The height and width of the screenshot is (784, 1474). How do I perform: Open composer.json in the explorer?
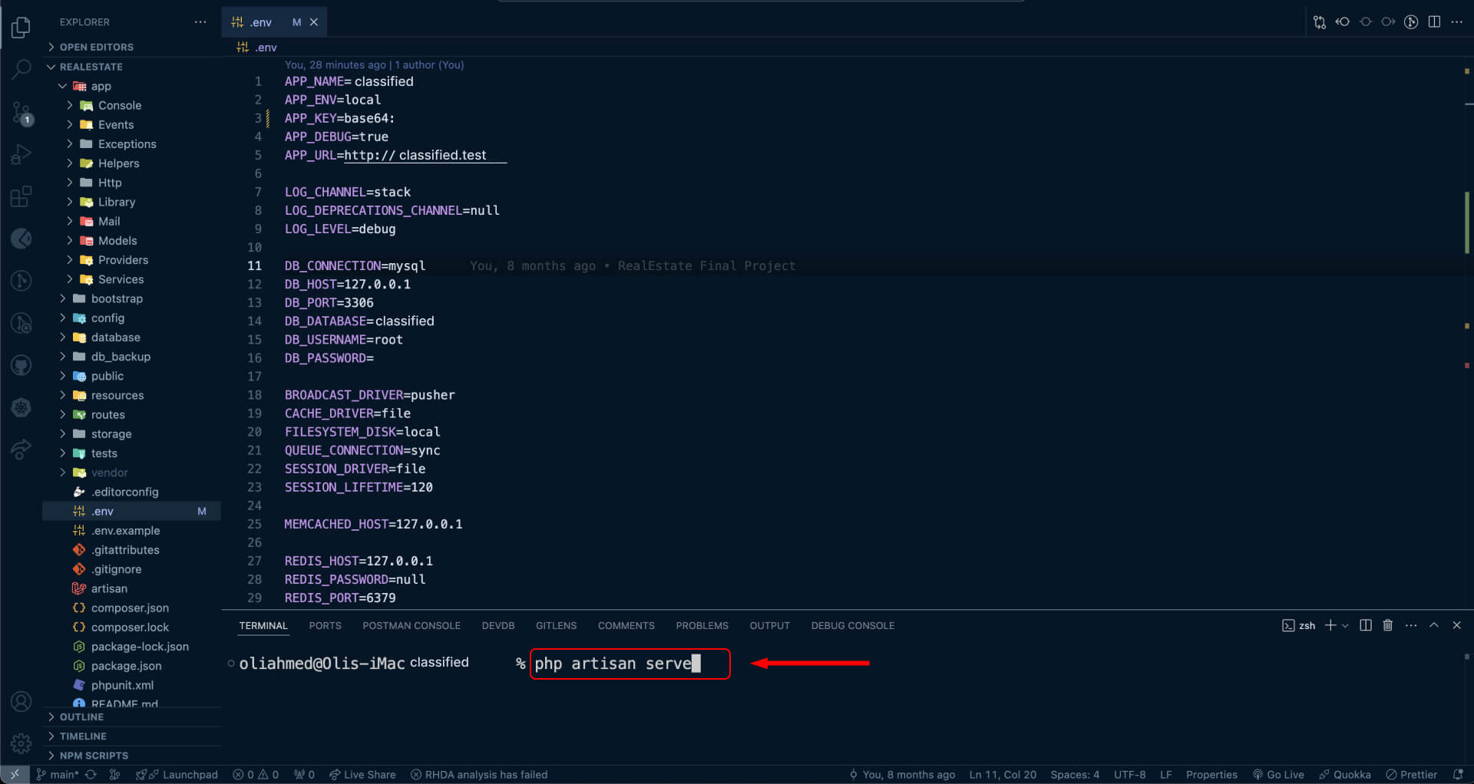130,608
